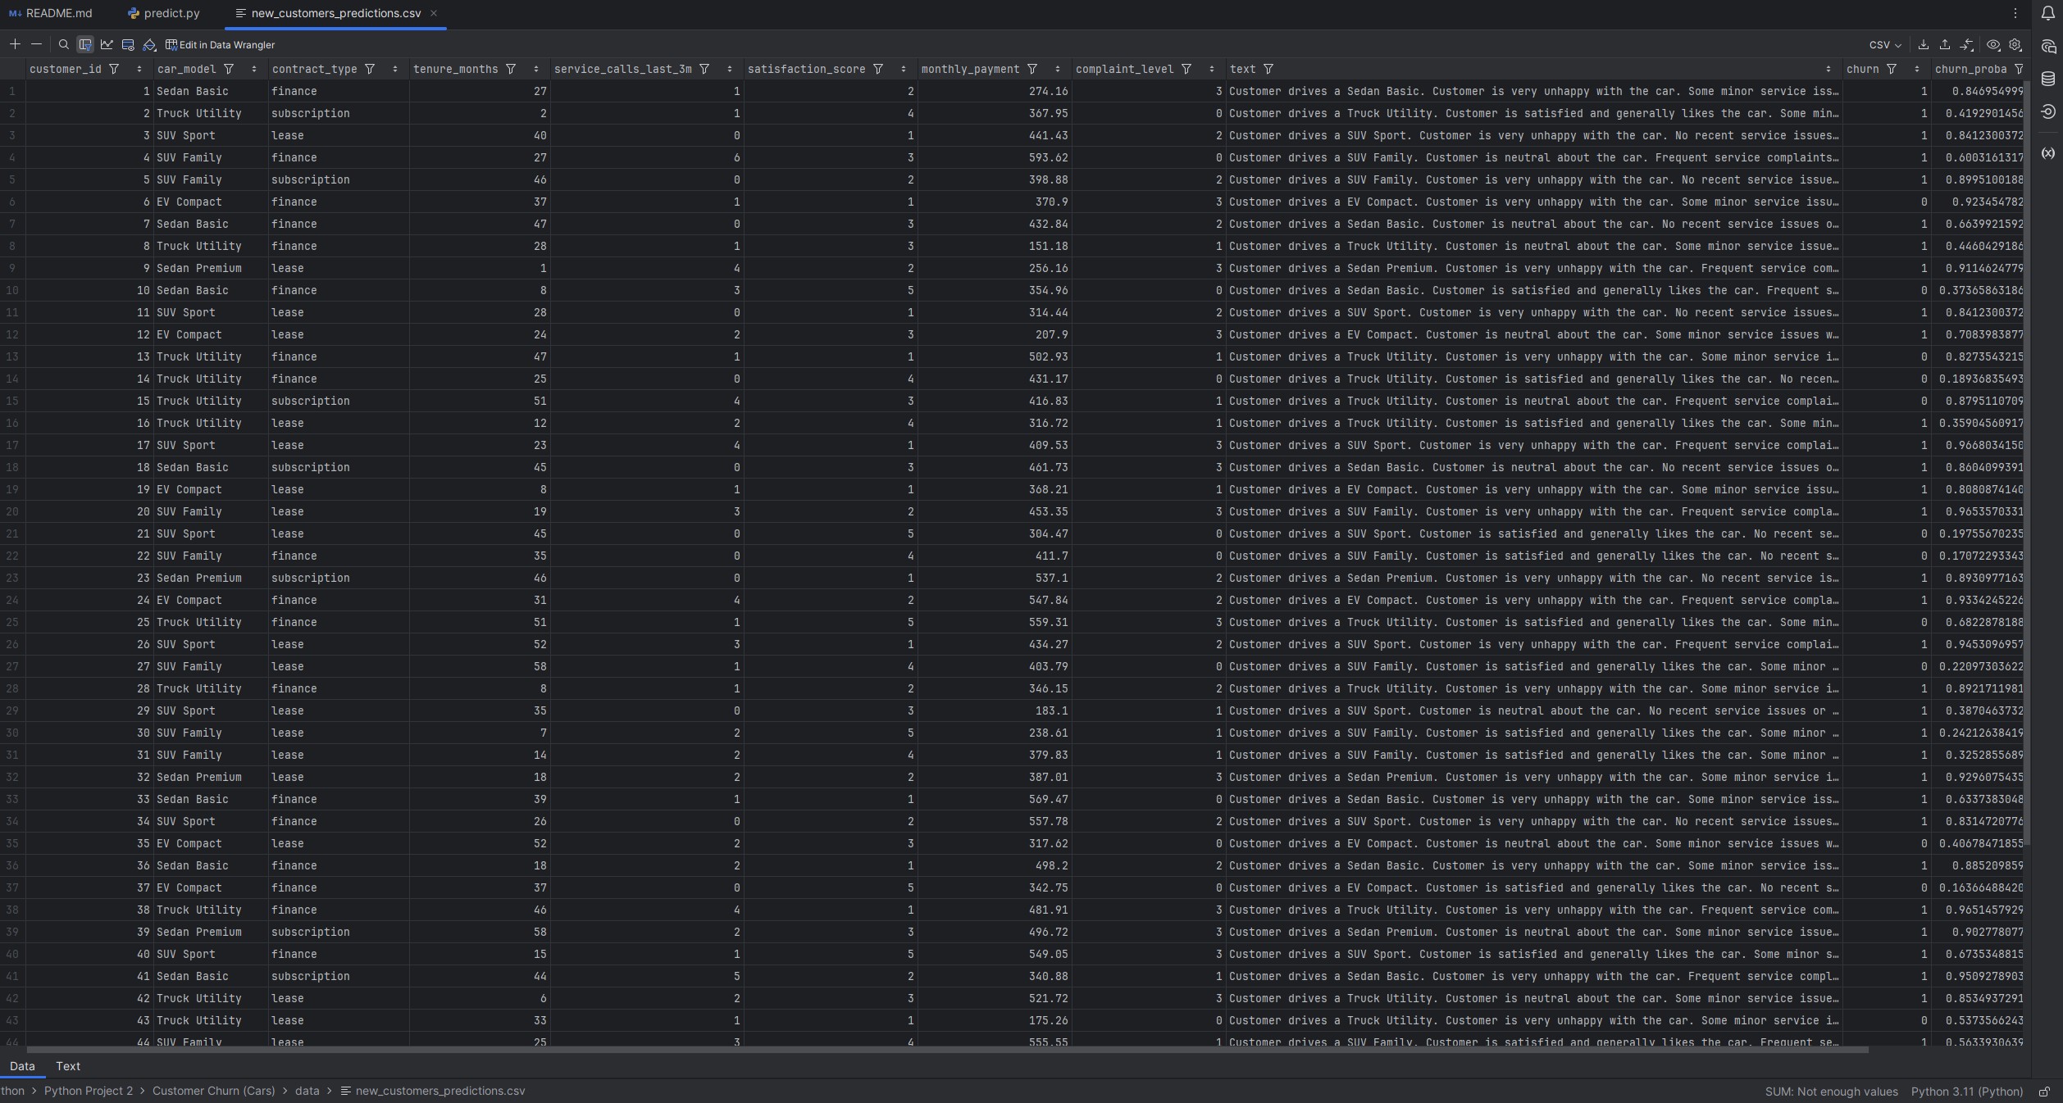Click data in the breadcrumb path

[x=307, y=1091]
